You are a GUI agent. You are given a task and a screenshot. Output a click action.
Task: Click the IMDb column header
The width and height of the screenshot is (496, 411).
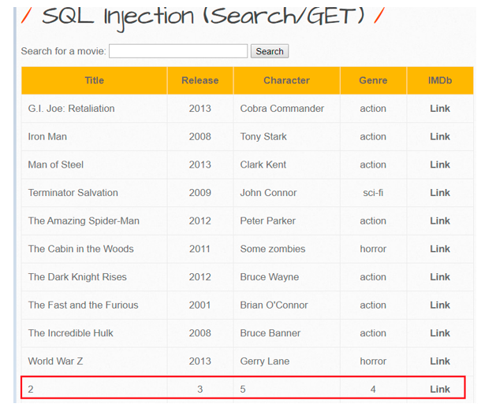tap(439, 80)
